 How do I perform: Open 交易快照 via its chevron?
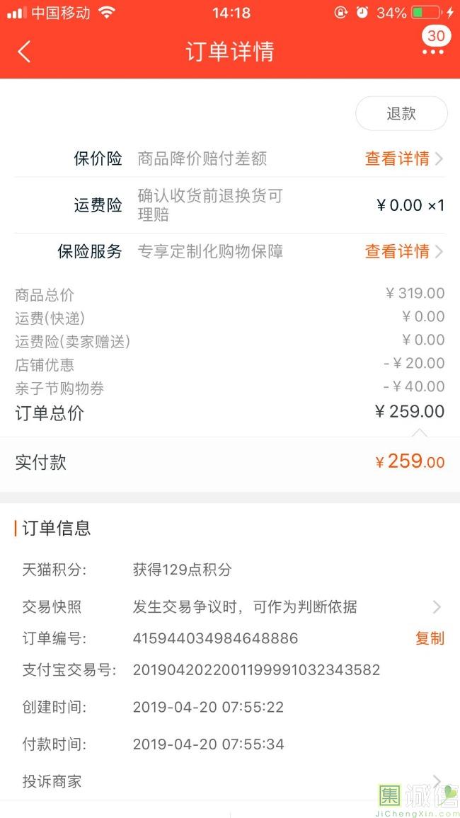(x=437, y=606)
